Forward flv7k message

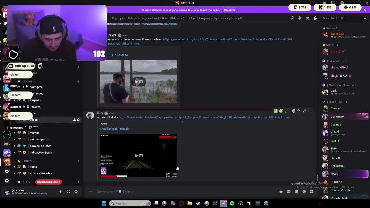304,111
